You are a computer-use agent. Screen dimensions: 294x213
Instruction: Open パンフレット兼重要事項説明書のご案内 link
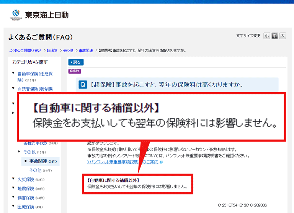pyautogui.click(x=123, y=162)
